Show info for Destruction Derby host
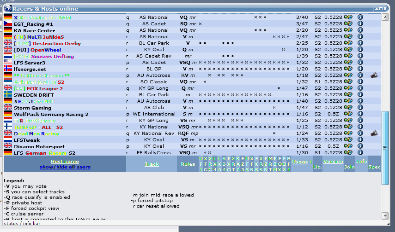Screen dimensions: 395x232 (x=360, y=43)
